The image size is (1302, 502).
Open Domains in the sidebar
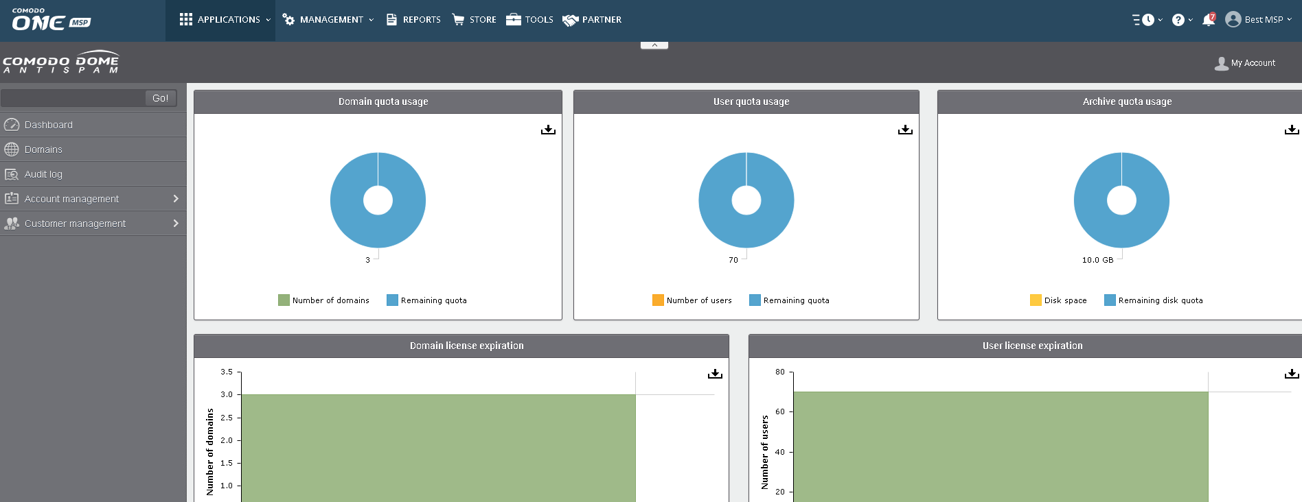point(93,150)
